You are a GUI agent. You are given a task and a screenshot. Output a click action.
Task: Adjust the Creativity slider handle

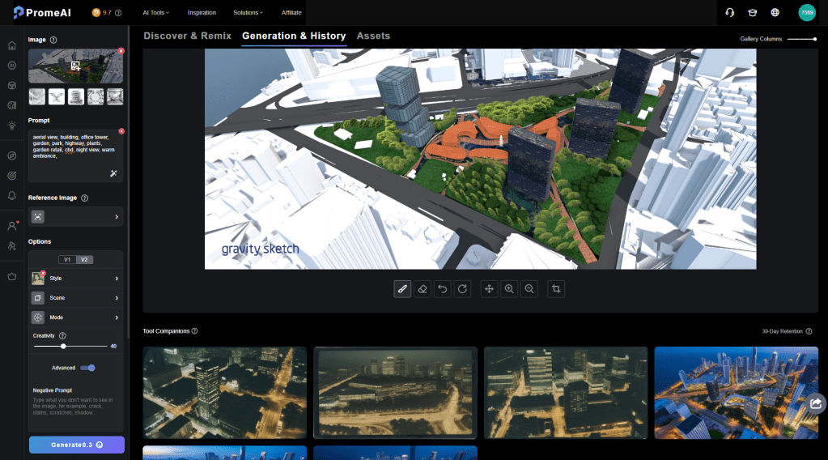[63, 346]
